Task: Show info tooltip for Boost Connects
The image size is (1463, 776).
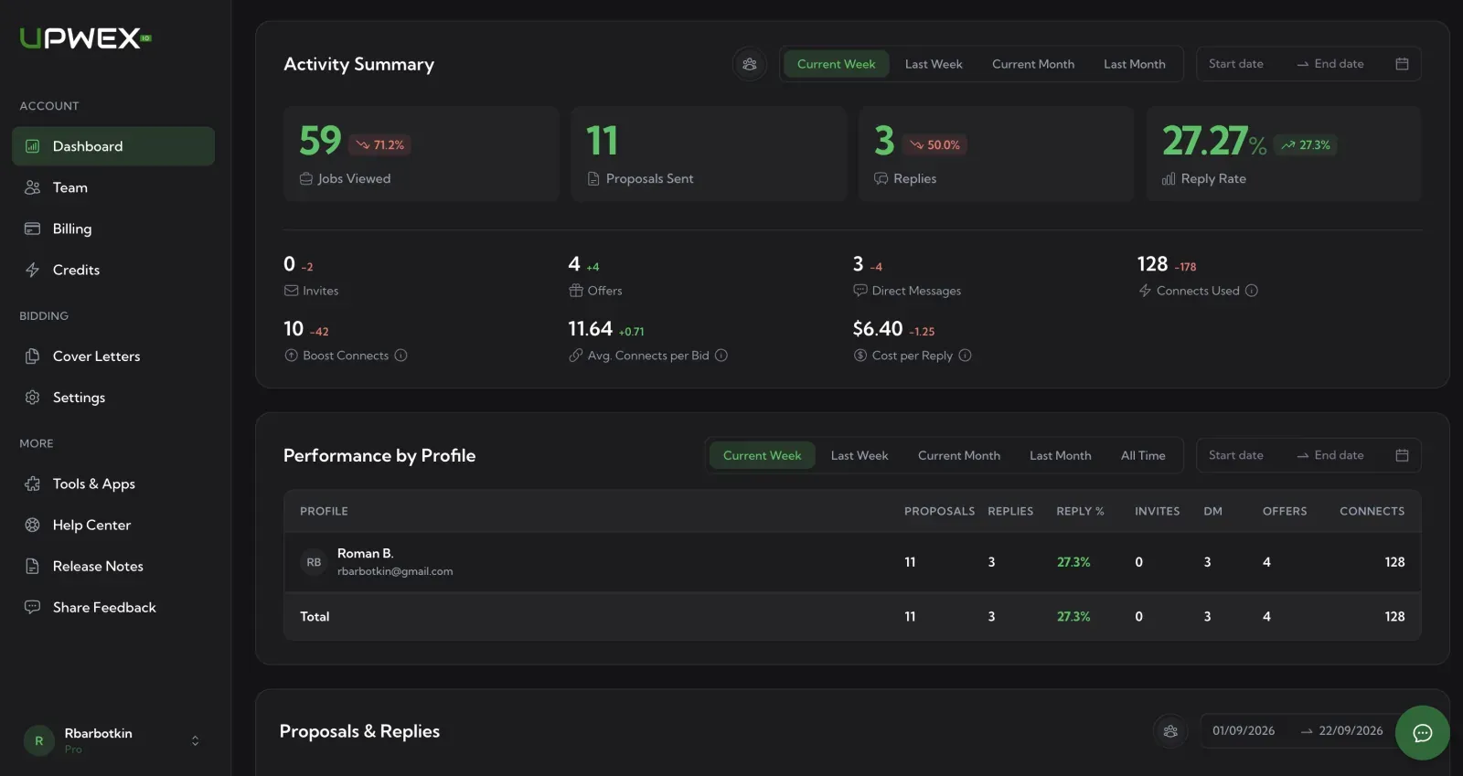Action: [400, 356]
